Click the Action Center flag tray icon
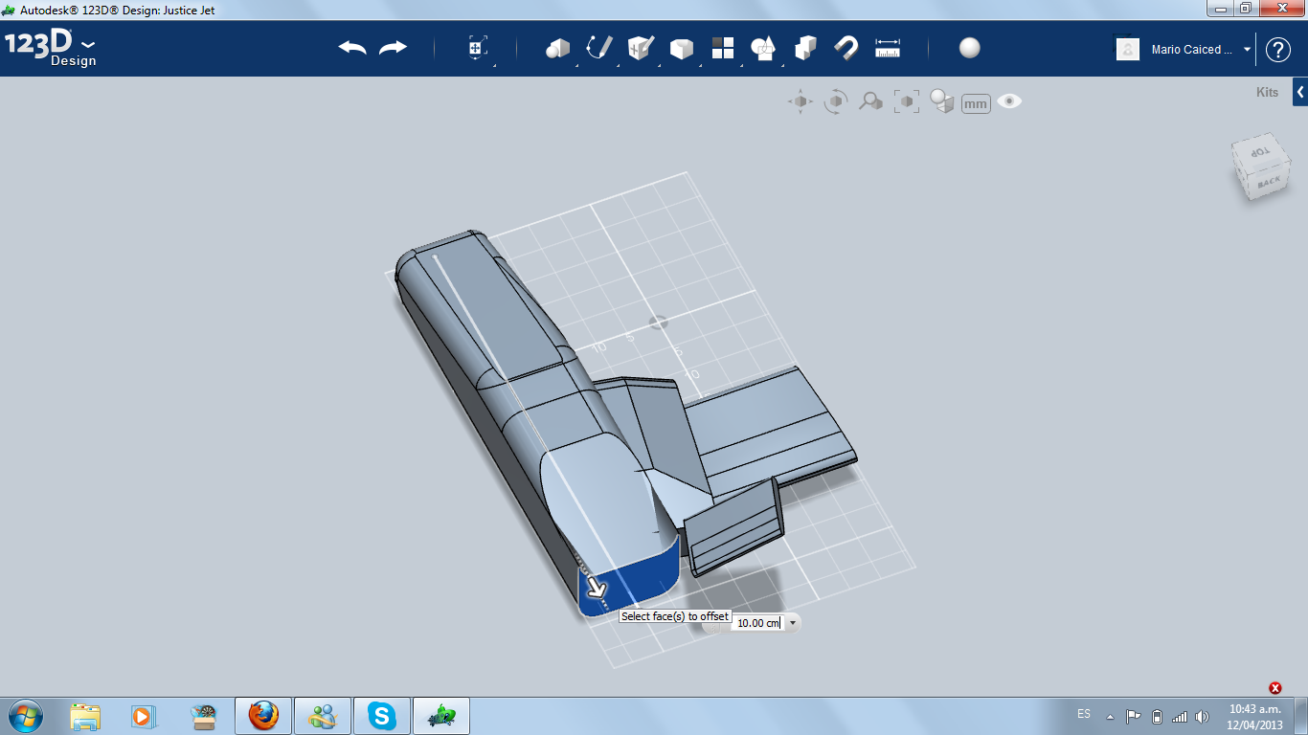Screen dimensions: 1308x735 1133,716
